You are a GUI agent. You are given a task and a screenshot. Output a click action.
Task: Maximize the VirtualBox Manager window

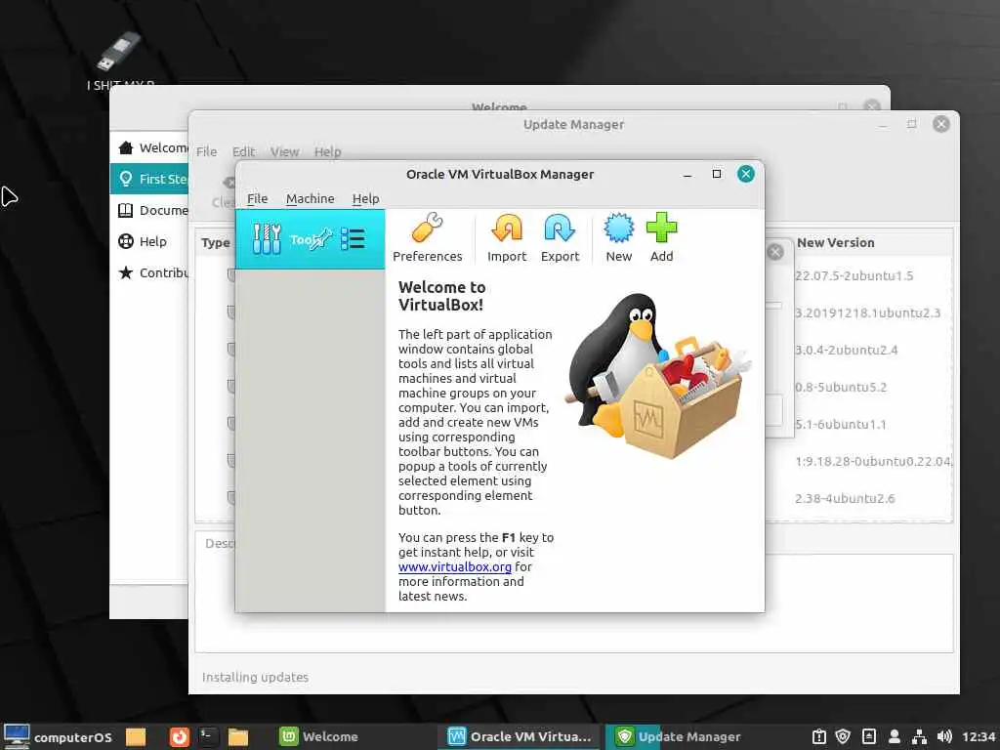point(717,174)
